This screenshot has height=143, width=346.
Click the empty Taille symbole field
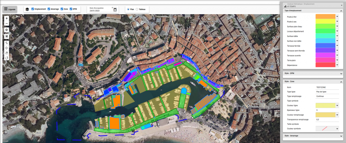327,124
